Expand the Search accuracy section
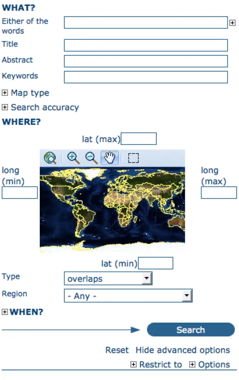Image resolution: width=239 pixels, height=380 pixels. pyautogui.click(x=5, y=107)
